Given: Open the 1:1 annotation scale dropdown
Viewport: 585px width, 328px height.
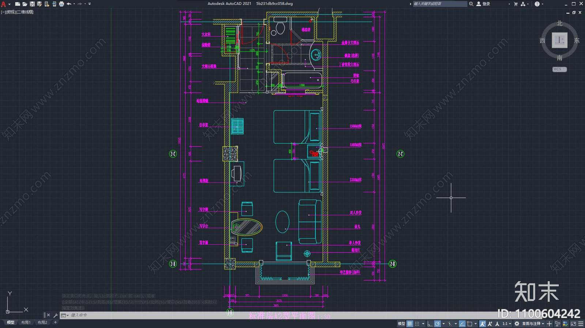Looking at the screenshot, I should click(x=507, y=324).
